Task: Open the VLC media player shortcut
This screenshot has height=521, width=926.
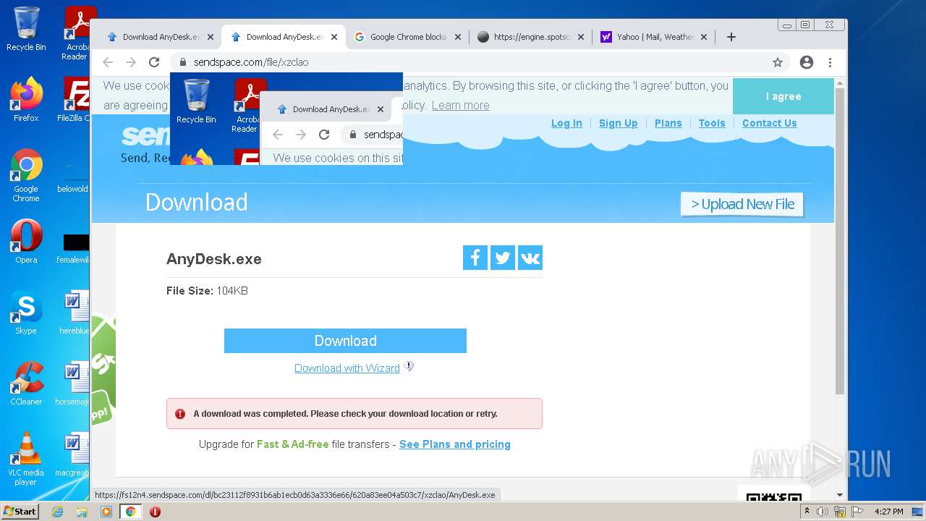Action: (x=26, y=459)
